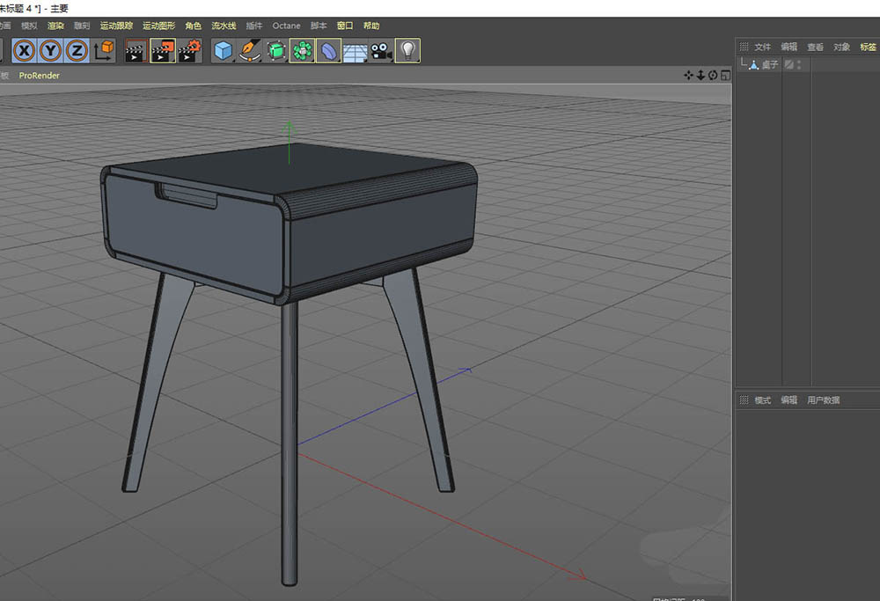
Task: Add a light object
Action: [x=408, y=50]
